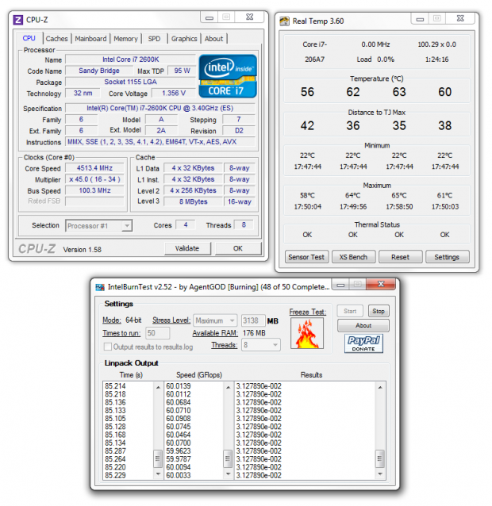The image size is (492, 506).
Task: Click the IntelBurnTest title bar icon
Action: click(100, 287)
